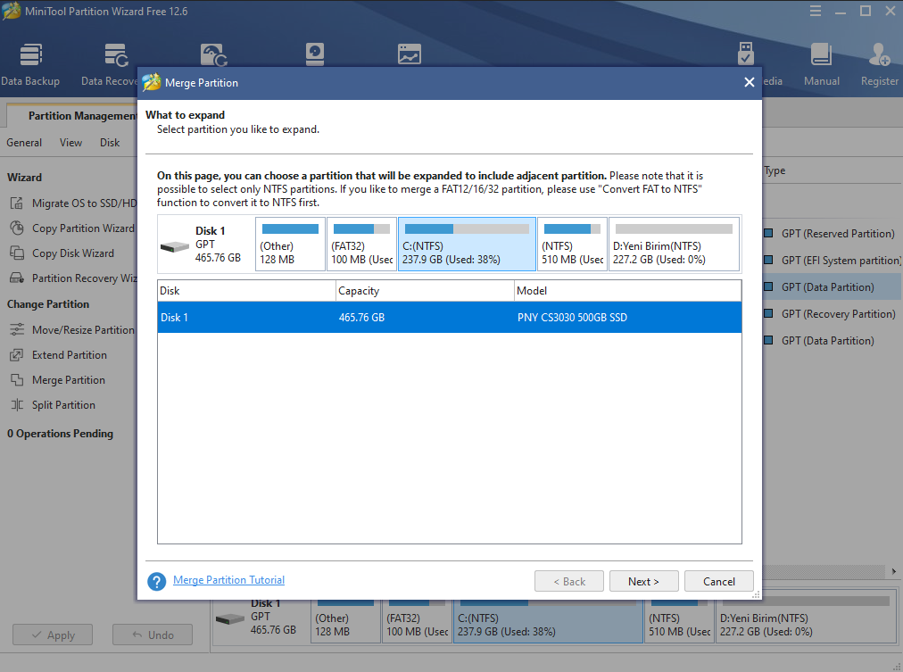The height and width of the screenshot is (672, 903).
Task: Select highlighted GPT (Data Partition) row in main window
Action: pos(833,286)
